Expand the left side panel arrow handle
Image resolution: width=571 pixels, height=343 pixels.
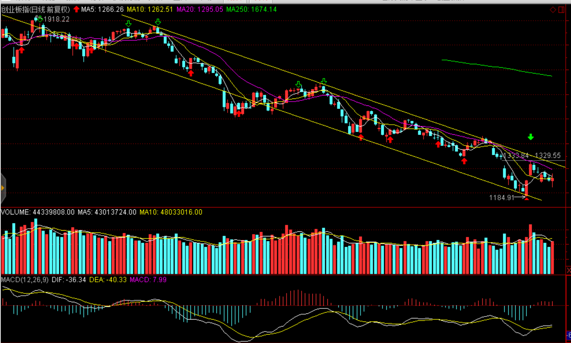pos(3,188)
